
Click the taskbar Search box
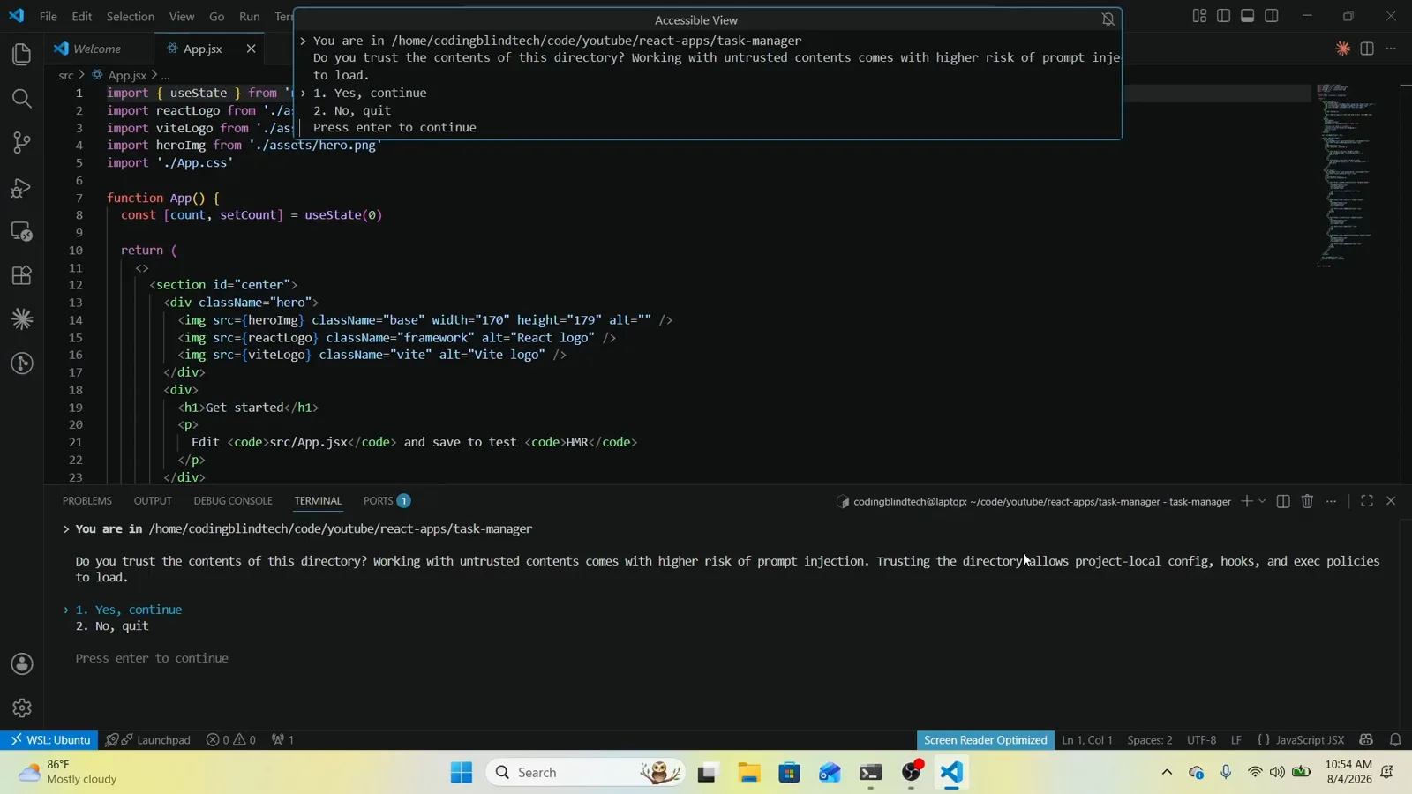586,773
